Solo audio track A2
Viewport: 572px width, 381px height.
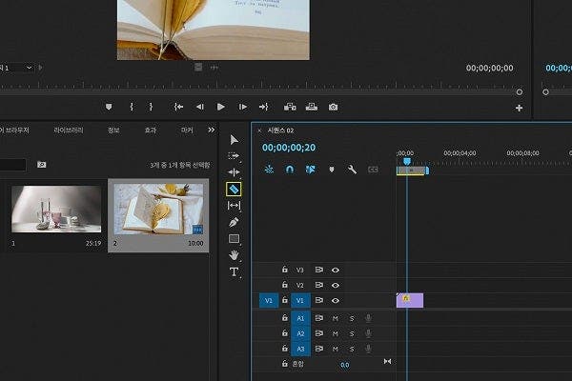tap(351, 333)
